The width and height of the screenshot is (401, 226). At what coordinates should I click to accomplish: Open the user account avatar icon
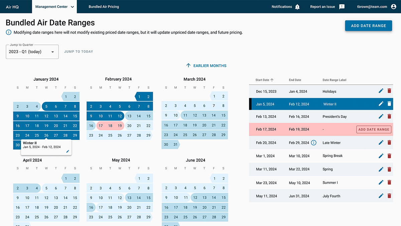(393, 7)
